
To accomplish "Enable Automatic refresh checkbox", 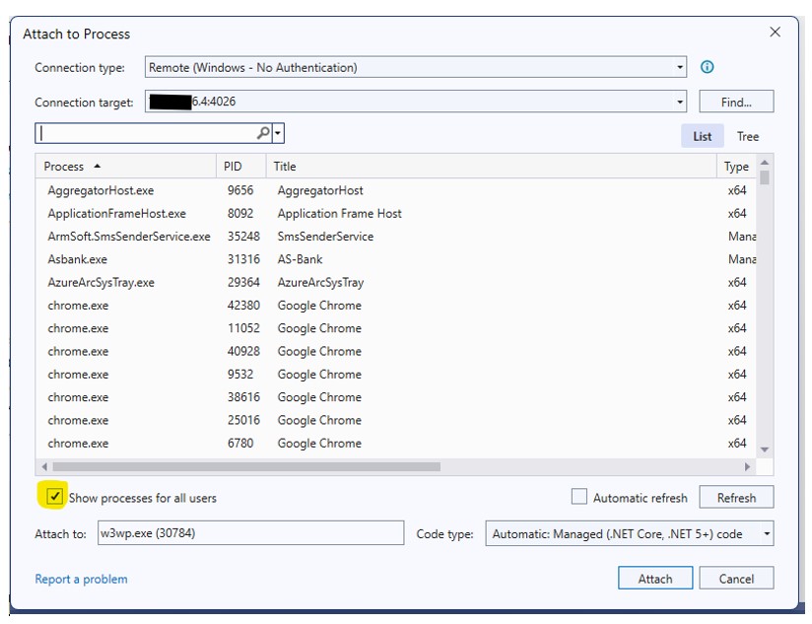I will point(579,497).
